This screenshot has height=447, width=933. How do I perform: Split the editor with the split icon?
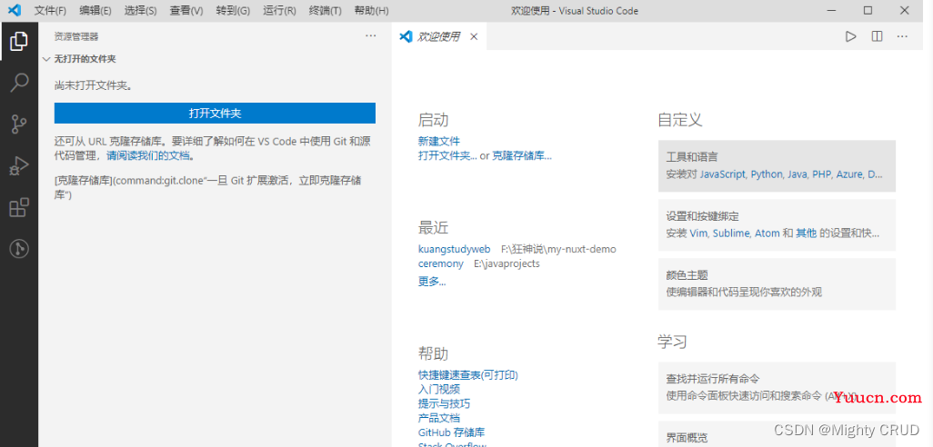[877, 36]
